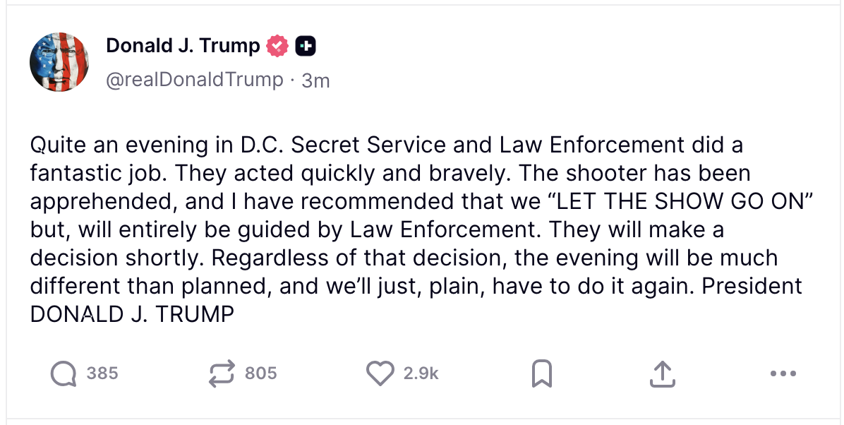Open the 3m post timestamp
This screenshot has height=425, width=844.
pos(315,80)
